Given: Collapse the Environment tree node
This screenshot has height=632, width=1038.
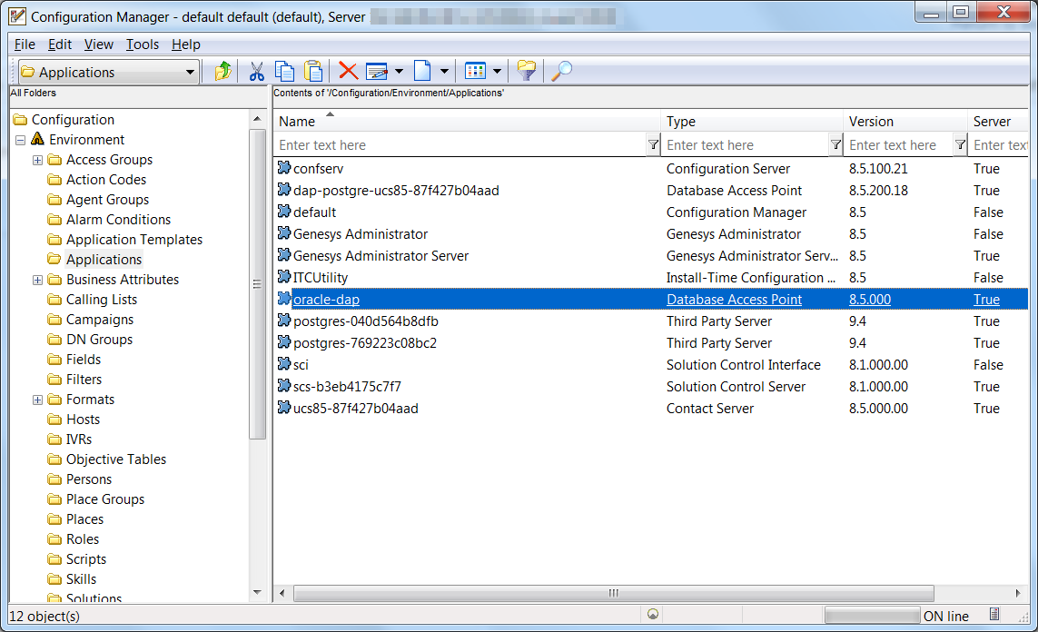Looking at the screenshot, I should click(20, 140).
